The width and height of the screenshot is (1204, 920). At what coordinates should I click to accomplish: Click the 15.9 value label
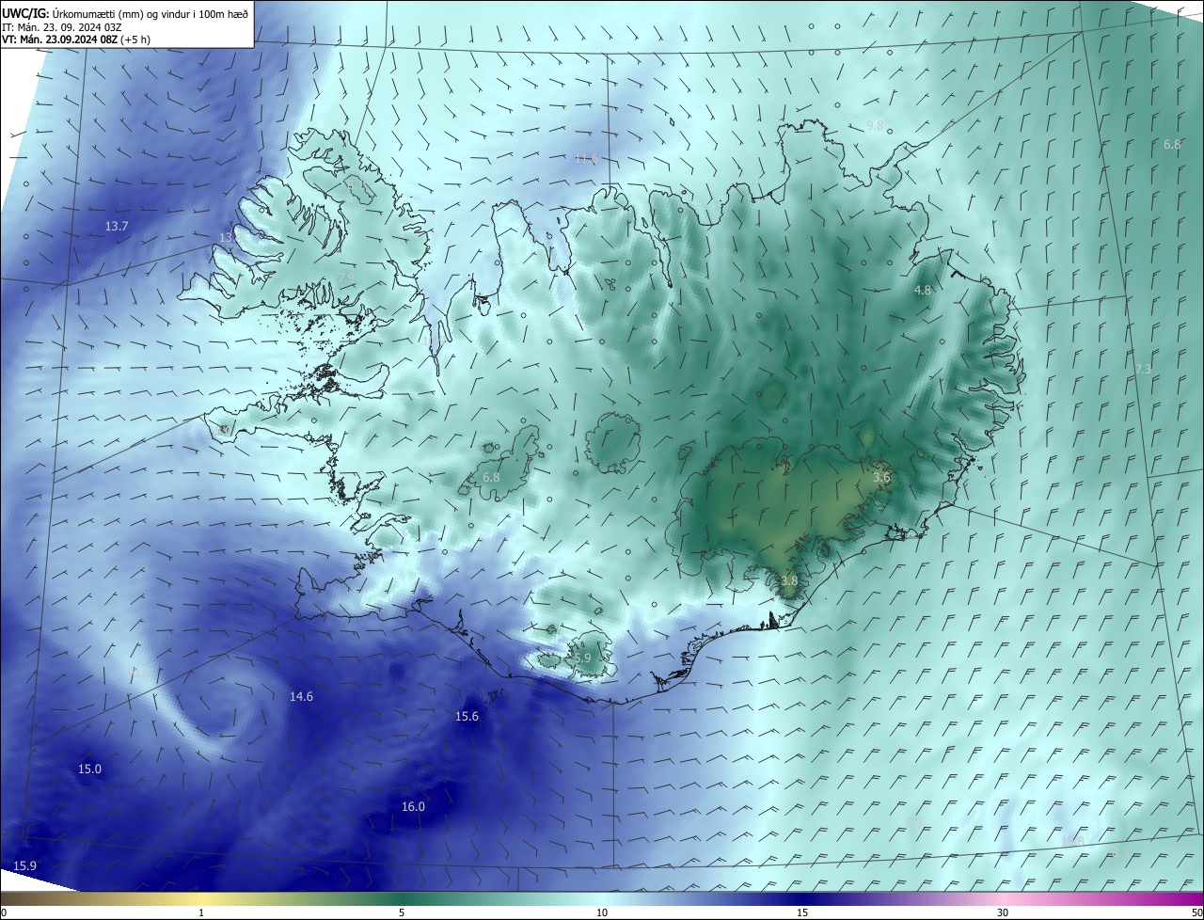[x=25, y=866]
